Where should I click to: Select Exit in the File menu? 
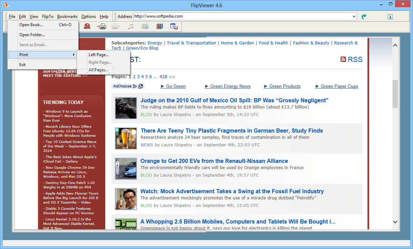[43, 65]
